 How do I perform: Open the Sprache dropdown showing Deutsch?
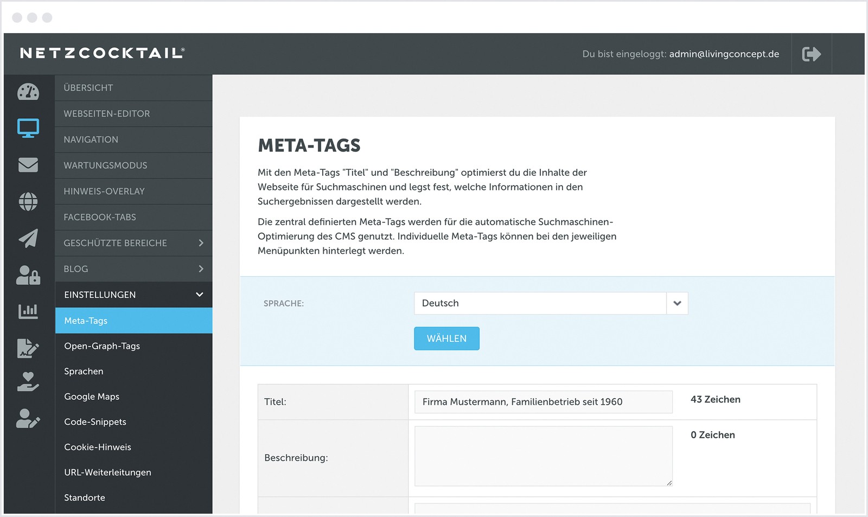[551, 303]
